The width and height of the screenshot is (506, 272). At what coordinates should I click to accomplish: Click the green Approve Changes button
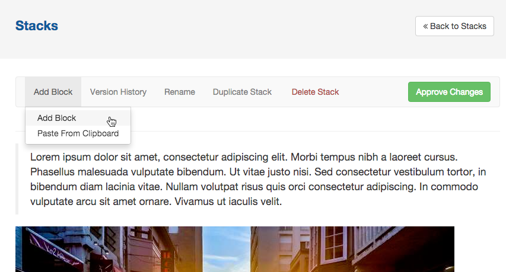(x=449, y=92)
